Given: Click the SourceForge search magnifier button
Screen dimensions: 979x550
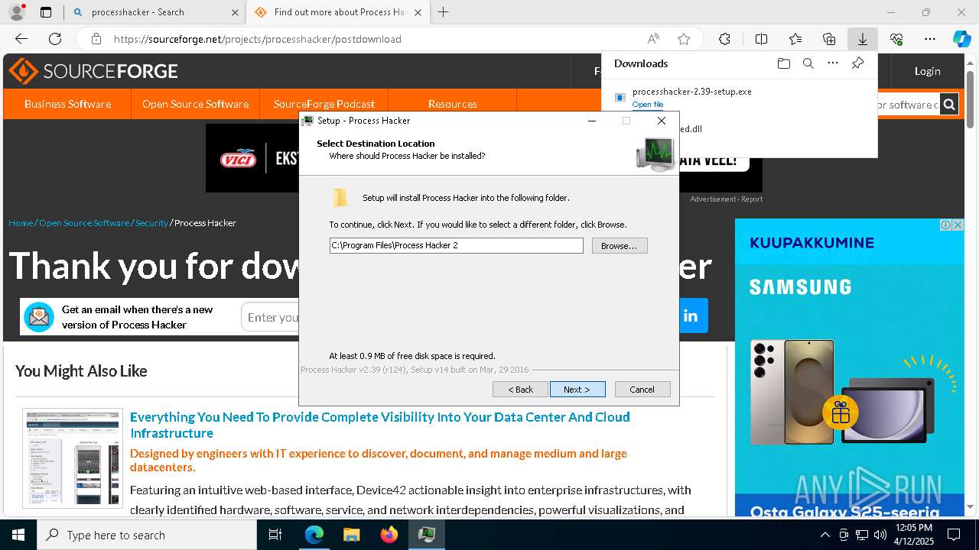Looking at the screenshot, I should (x=949, y=105).
